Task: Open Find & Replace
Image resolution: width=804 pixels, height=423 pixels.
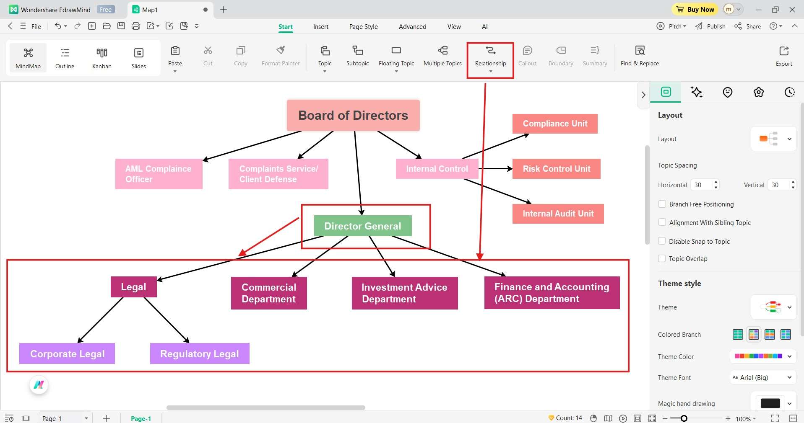Action: (639, 57)
